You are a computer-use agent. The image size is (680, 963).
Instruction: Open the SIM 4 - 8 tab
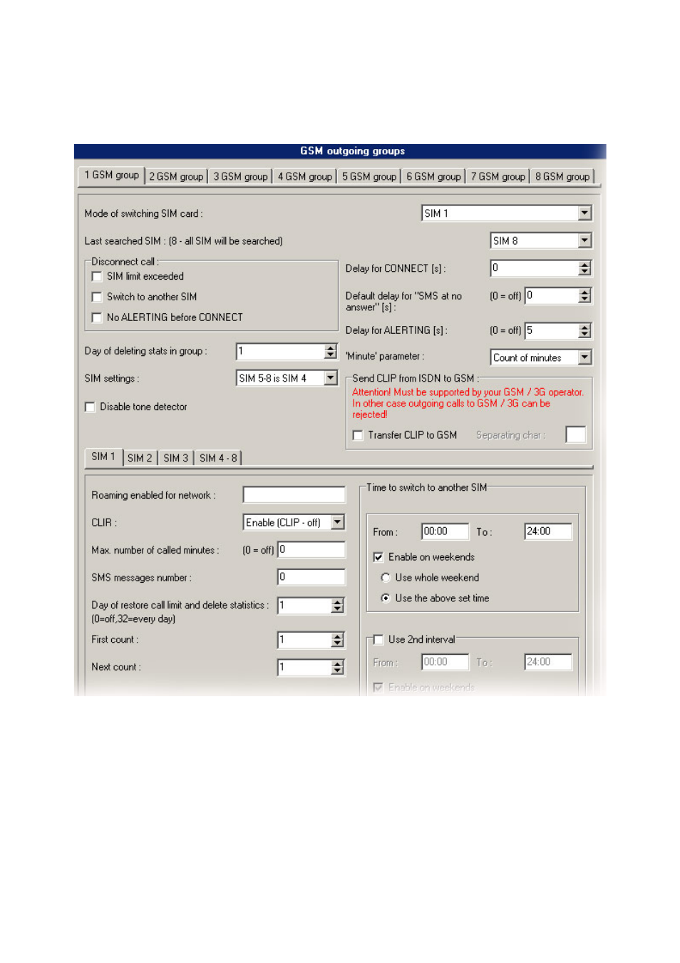218,458
